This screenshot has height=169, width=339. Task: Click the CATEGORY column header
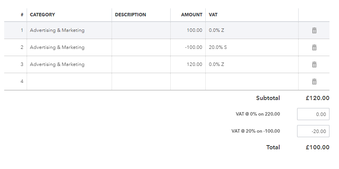point(43,15)
